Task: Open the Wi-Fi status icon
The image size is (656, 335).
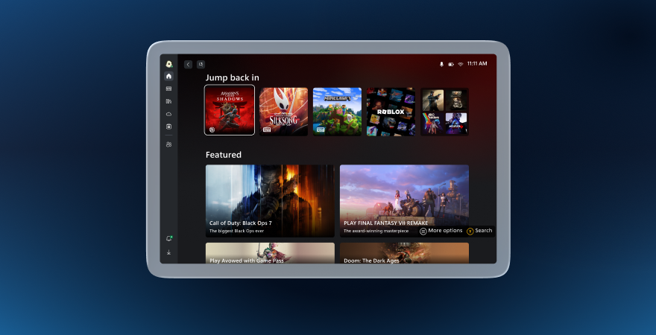Action: (461, 64)
